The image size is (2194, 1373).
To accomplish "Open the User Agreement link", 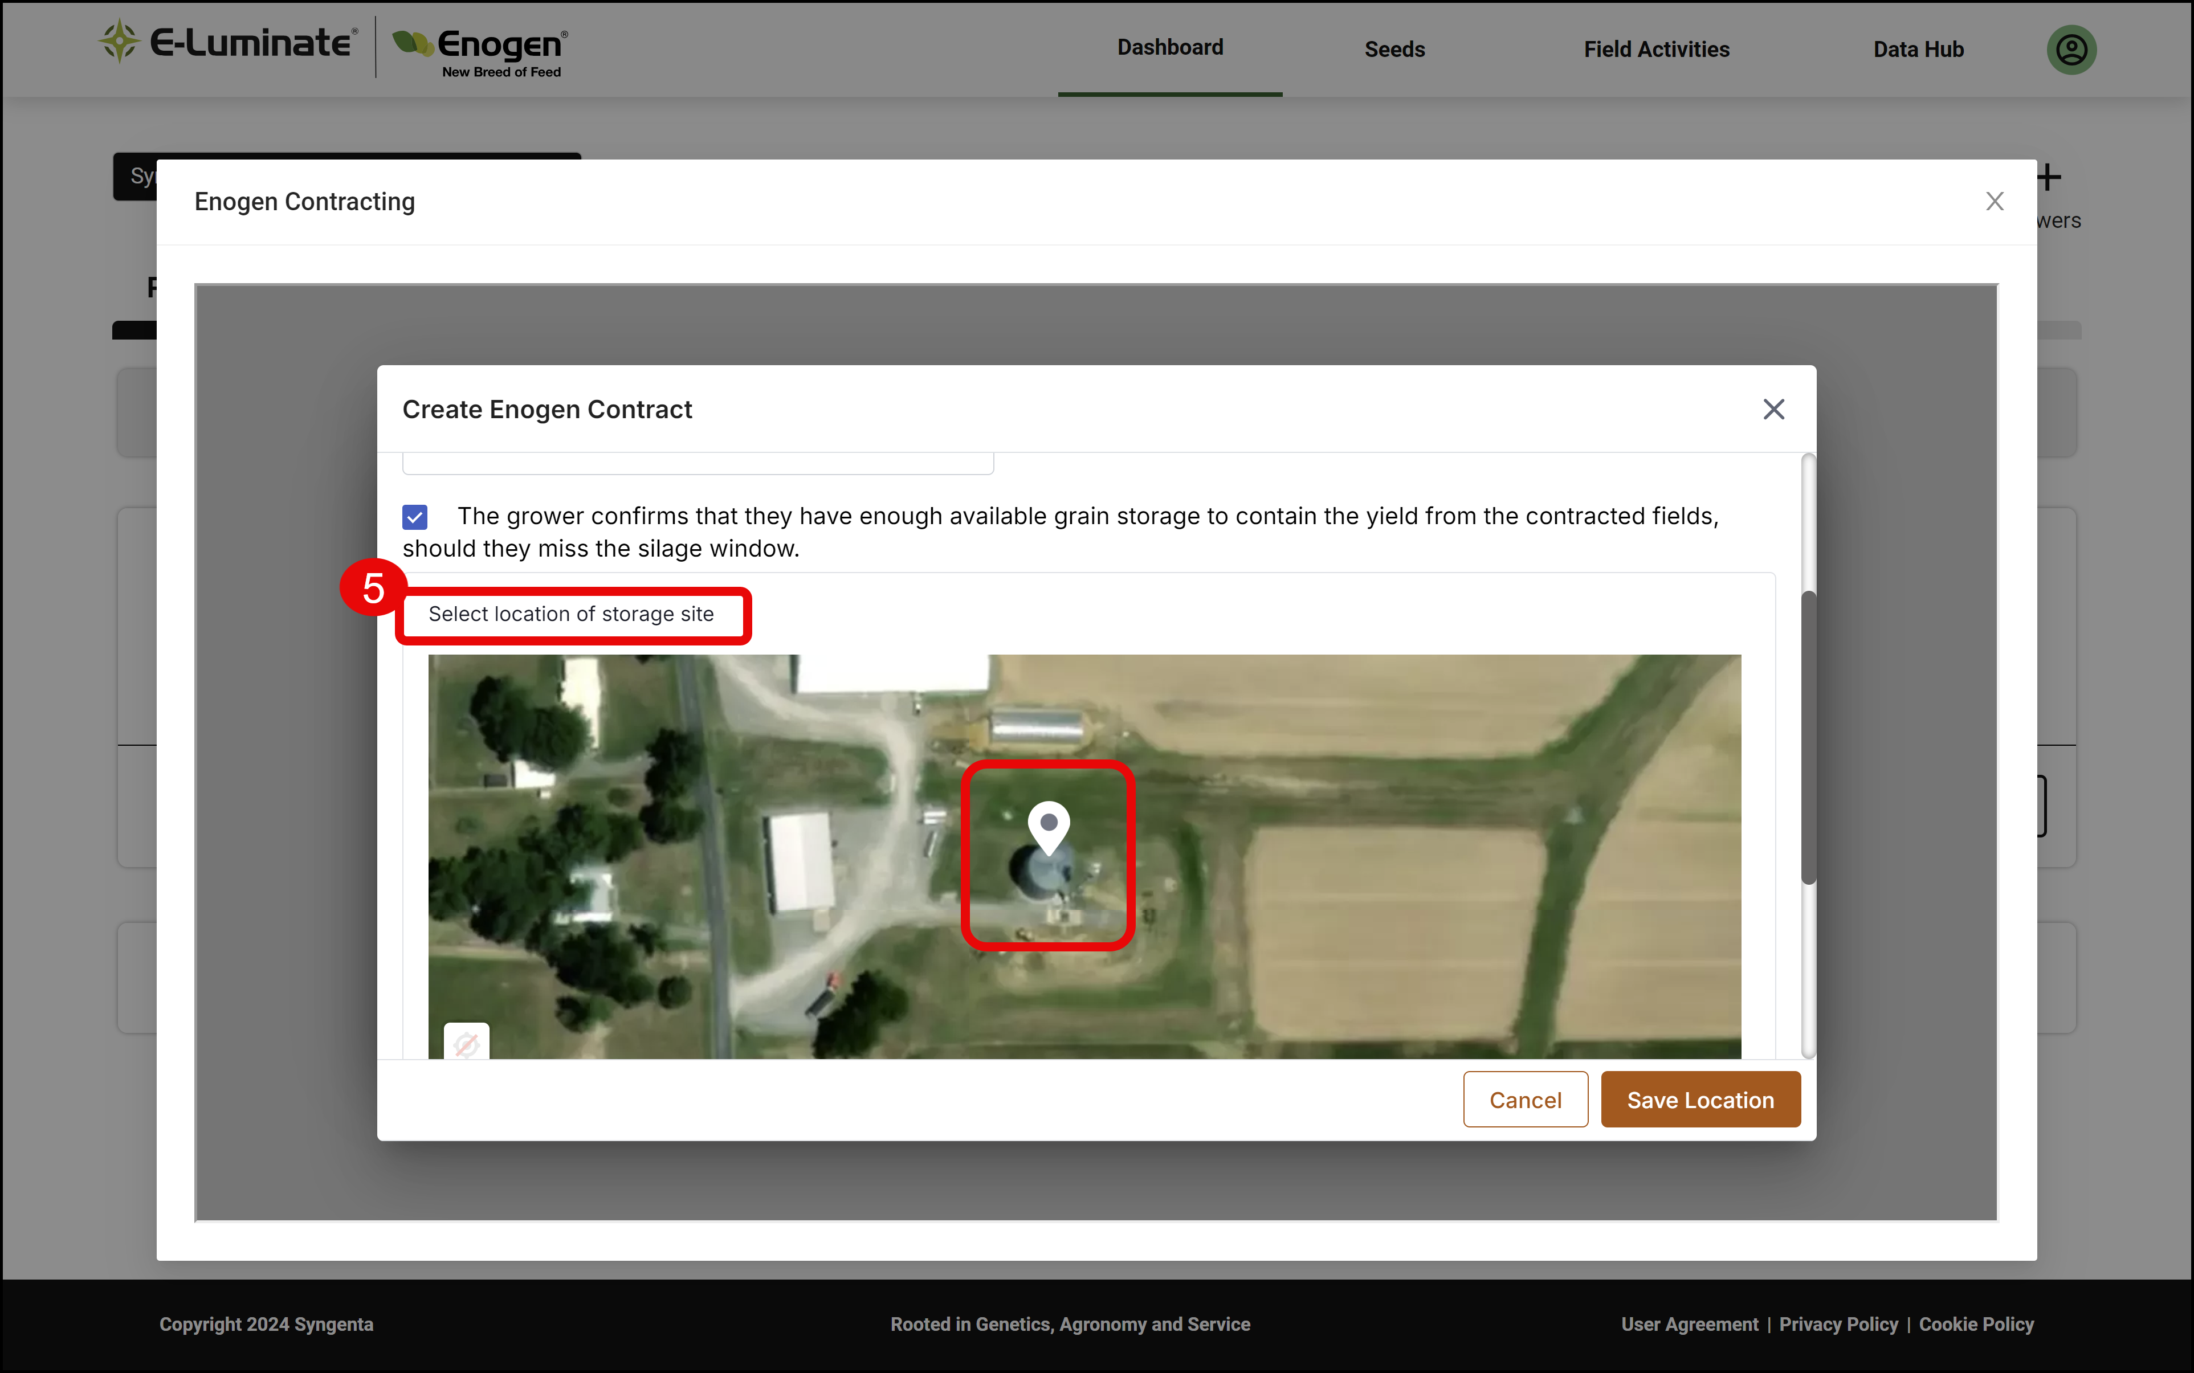I will click(x=1689, y=1324).
